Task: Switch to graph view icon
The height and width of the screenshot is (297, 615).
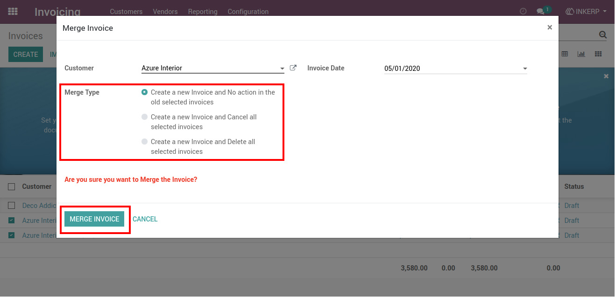Action: pyautogui.click(x=581, y=54)
